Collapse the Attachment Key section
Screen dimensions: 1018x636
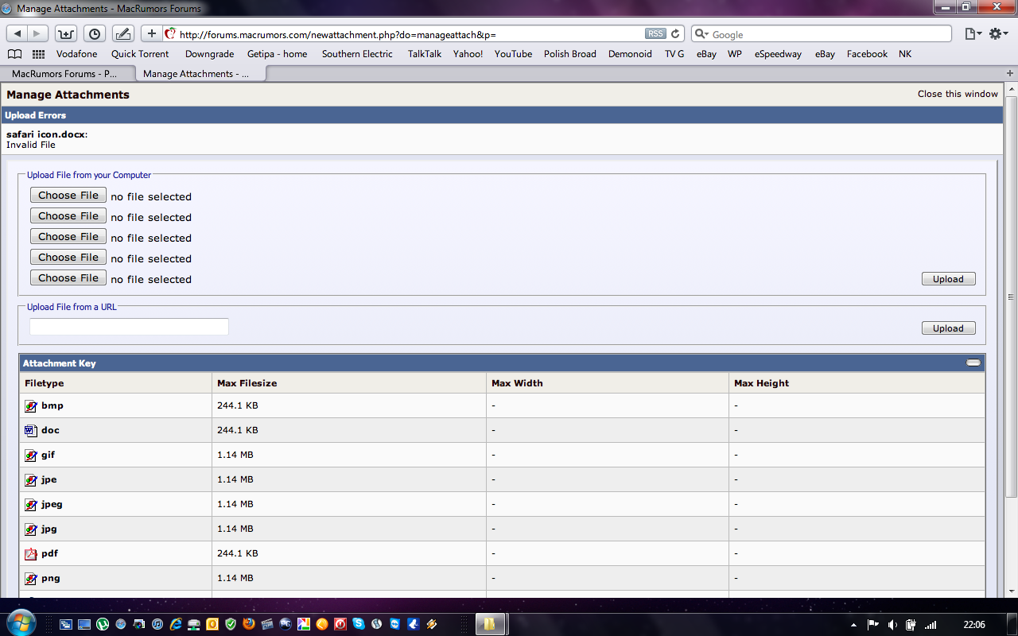click(973, 363)
